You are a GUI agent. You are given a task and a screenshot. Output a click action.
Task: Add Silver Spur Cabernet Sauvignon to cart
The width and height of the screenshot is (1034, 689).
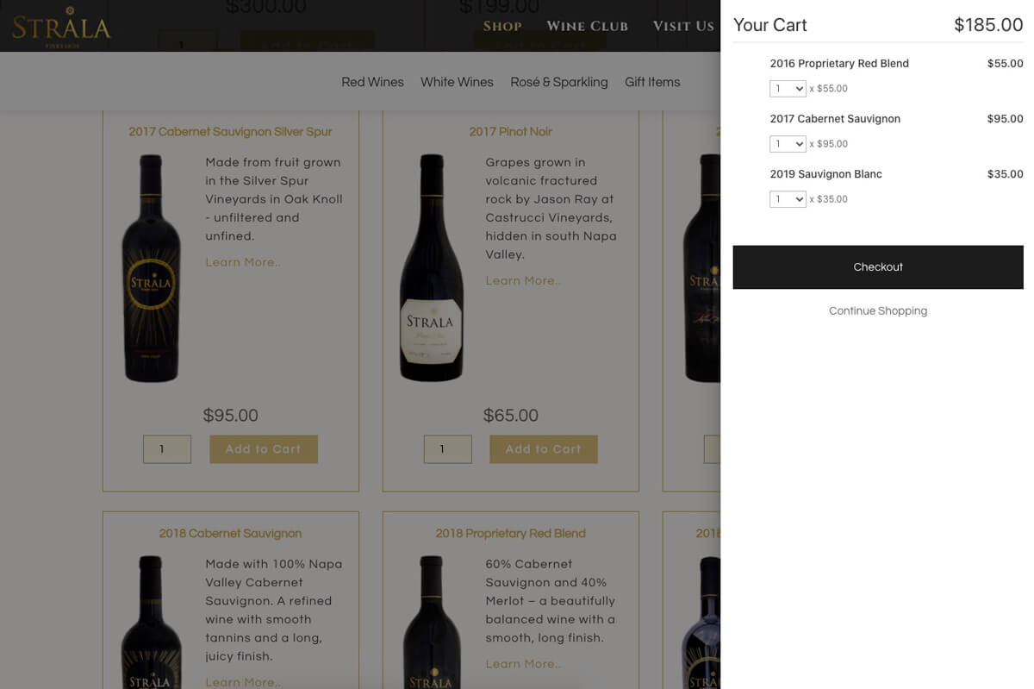point(263,448)
